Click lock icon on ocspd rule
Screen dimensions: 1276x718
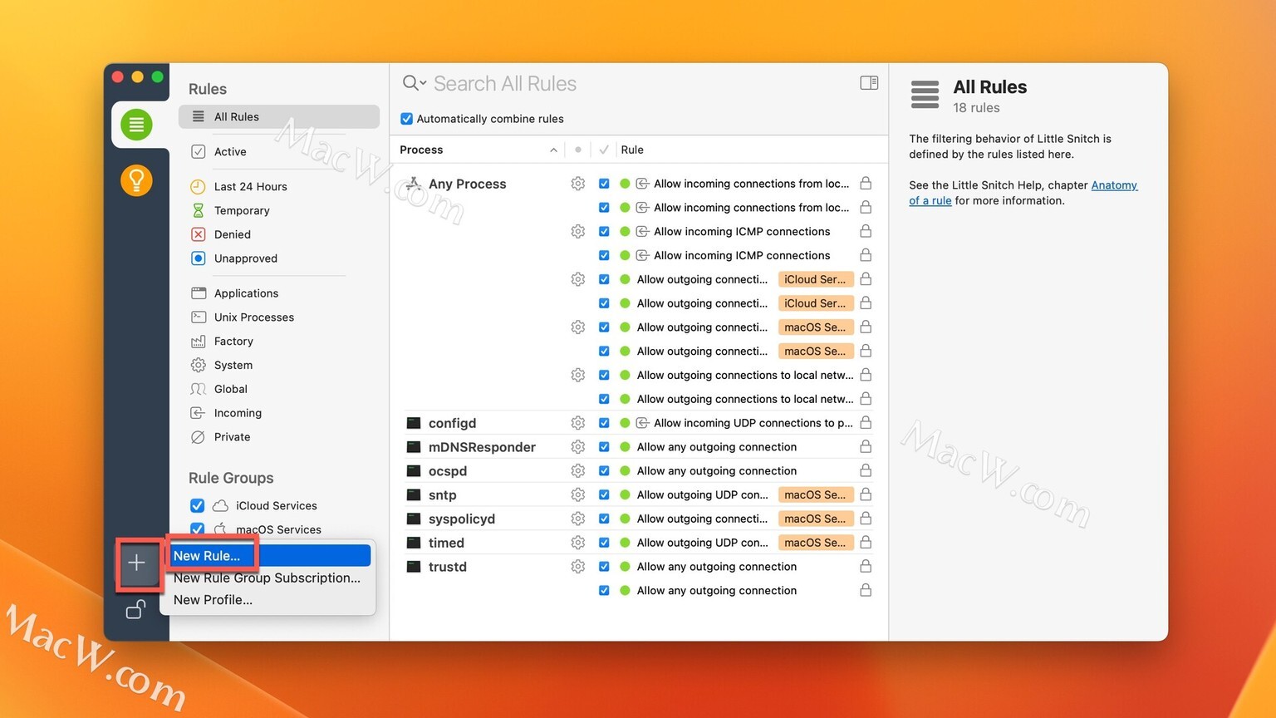pos(866,470)
